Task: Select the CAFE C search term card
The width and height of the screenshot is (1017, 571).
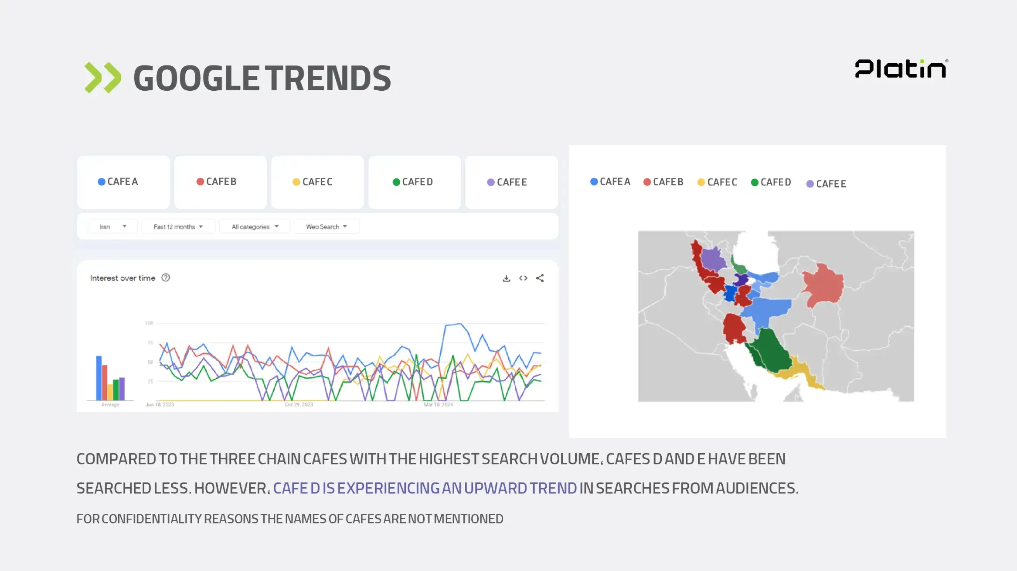Action: point(317,182)
